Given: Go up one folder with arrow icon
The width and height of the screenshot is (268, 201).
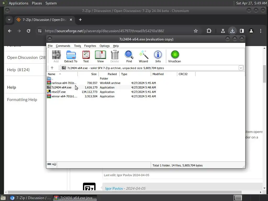Looking at the screenshot, I should tap(52, 68).
